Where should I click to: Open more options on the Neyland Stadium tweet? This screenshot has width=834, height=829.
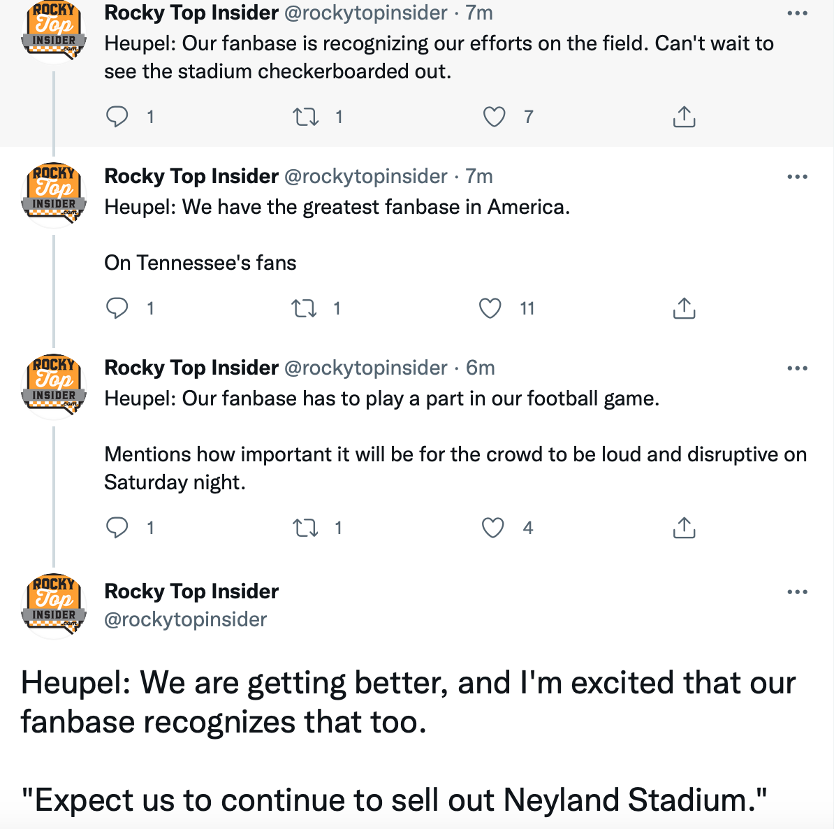[797, 592]
